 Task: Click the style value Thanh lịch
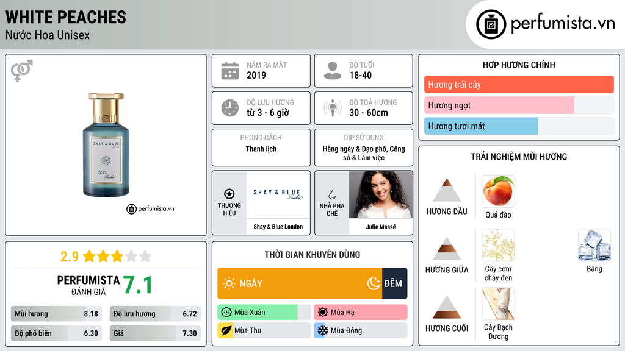tap(261, 149)
